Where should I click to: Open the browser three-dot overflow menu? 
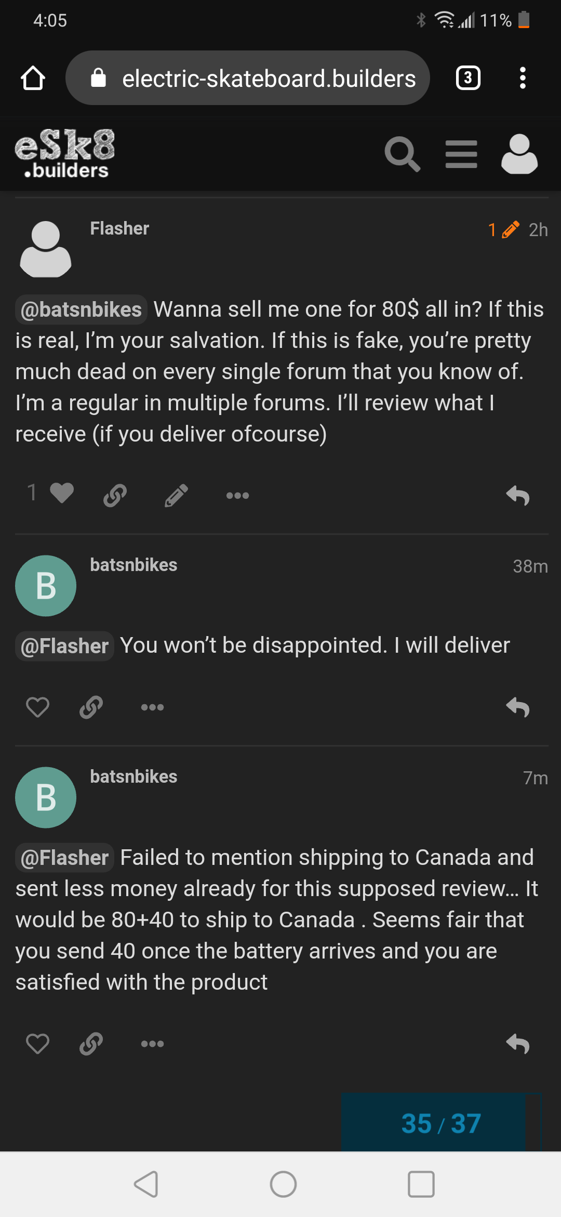pos(523,79)
